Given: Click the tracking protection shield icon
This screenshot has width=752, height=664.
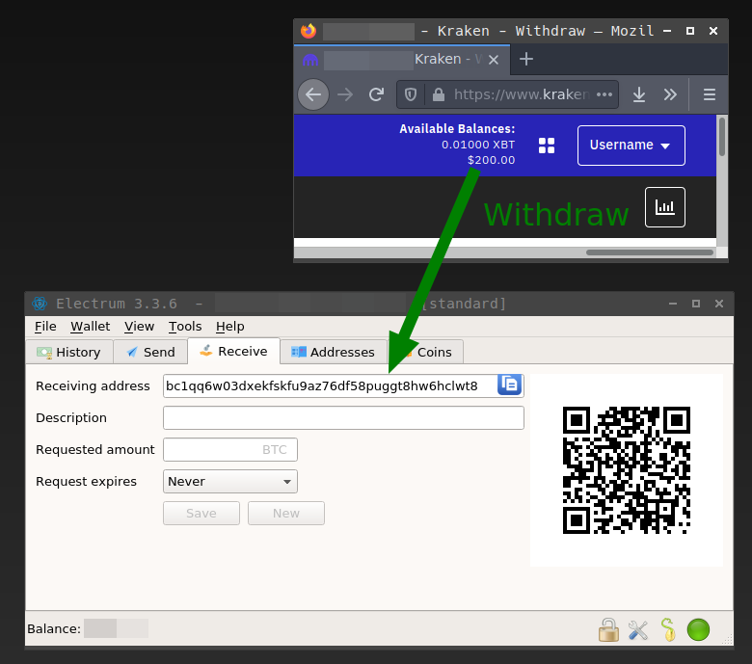Looking at the screenshot, I should point(411,94).
